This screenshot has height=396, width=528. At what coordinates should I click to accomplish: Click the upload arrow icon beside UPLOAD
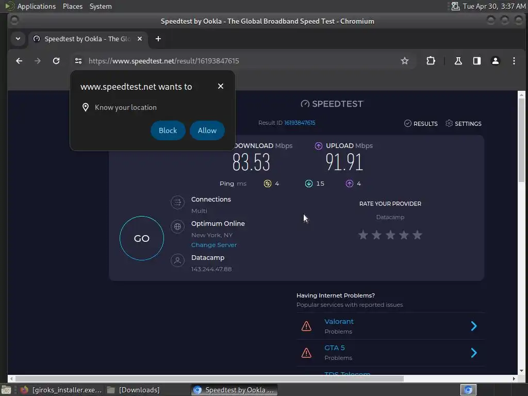[319, 146]
